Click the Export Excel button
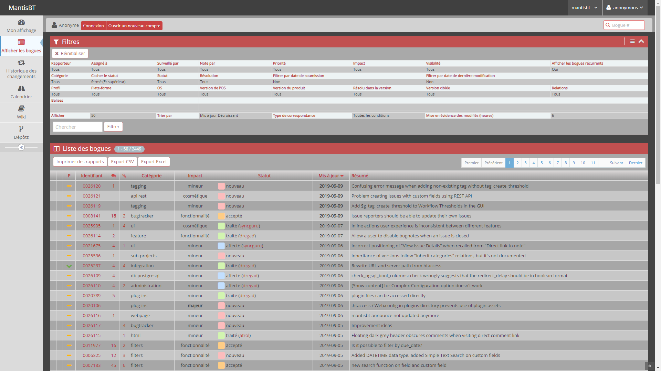 (154, 162)
